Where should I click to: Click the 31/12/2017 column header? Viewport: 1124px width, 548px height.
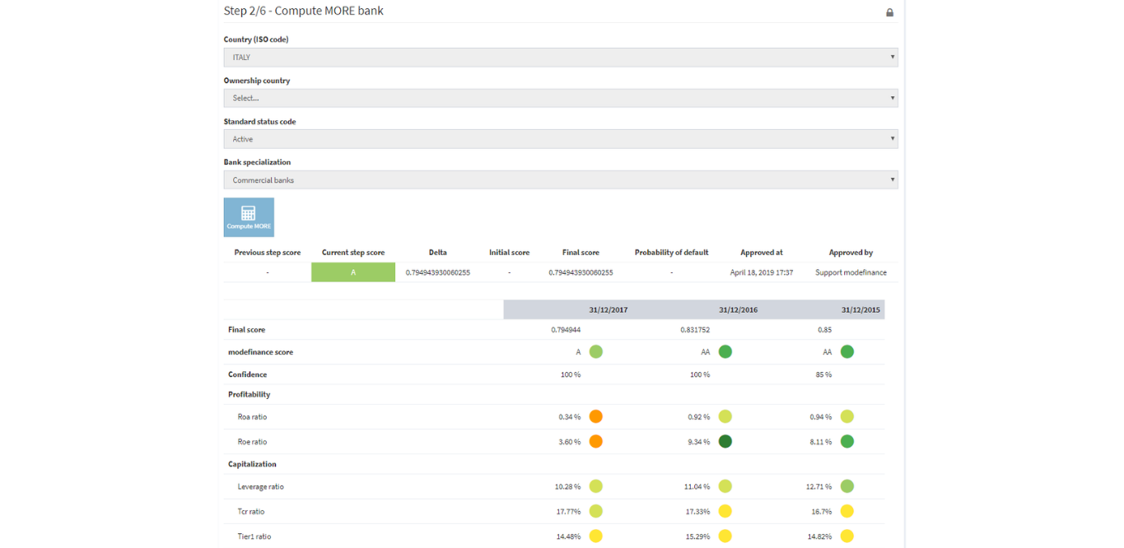[x=609, y=310]
